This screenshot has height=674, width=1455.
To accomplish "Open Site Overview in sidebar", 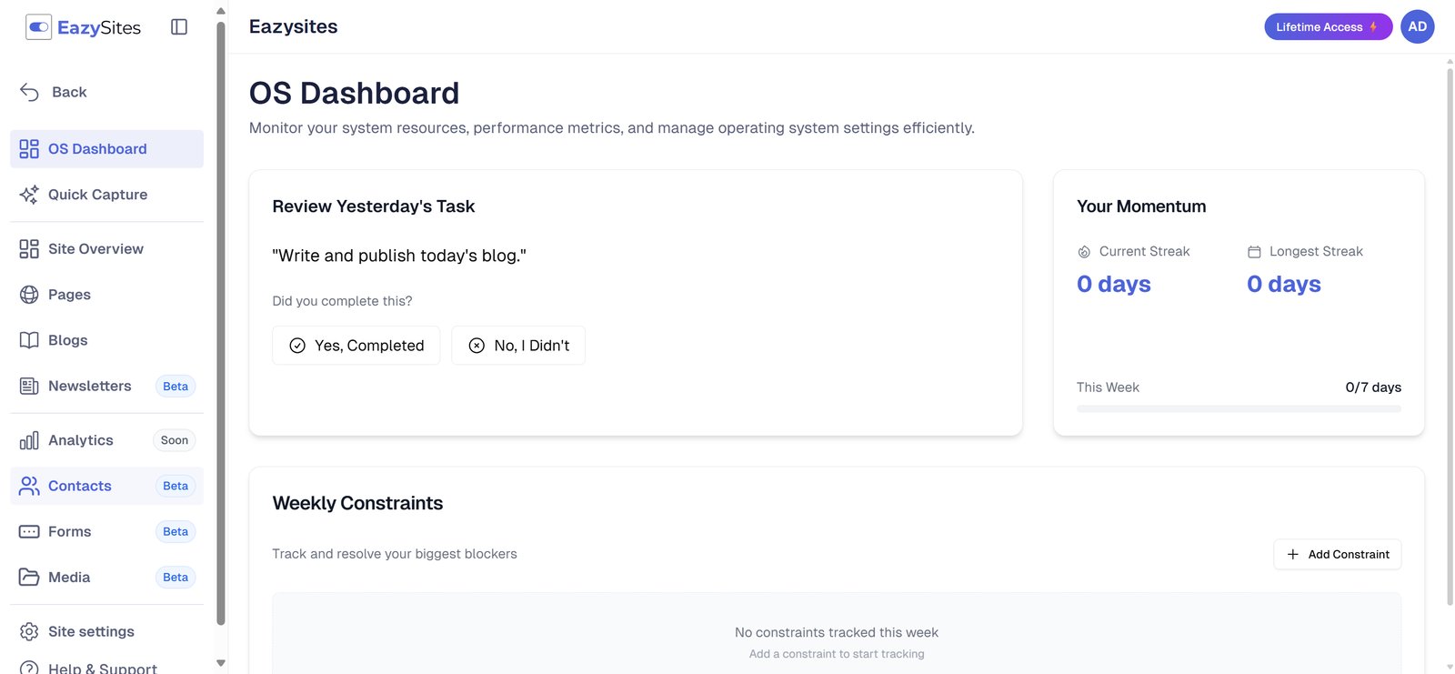I will pos(95,249).
